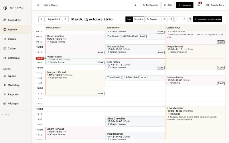Click the Julien Morel column header
Screen dimensions: 229x143
click(x=135, y=27)
